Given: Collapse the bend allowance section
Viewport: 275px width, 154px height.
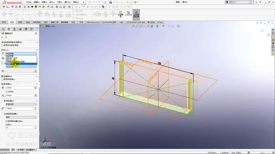Looking at the screenshot, I should [x=37, y=101].
